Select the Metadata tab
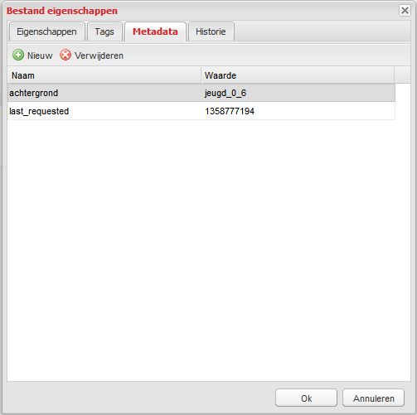417x415 pixels. [155, 31]
